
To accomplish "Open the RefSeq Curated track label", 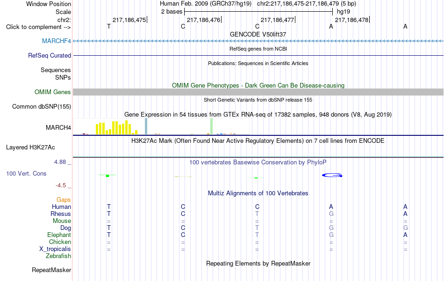I will tap(50, 55).
